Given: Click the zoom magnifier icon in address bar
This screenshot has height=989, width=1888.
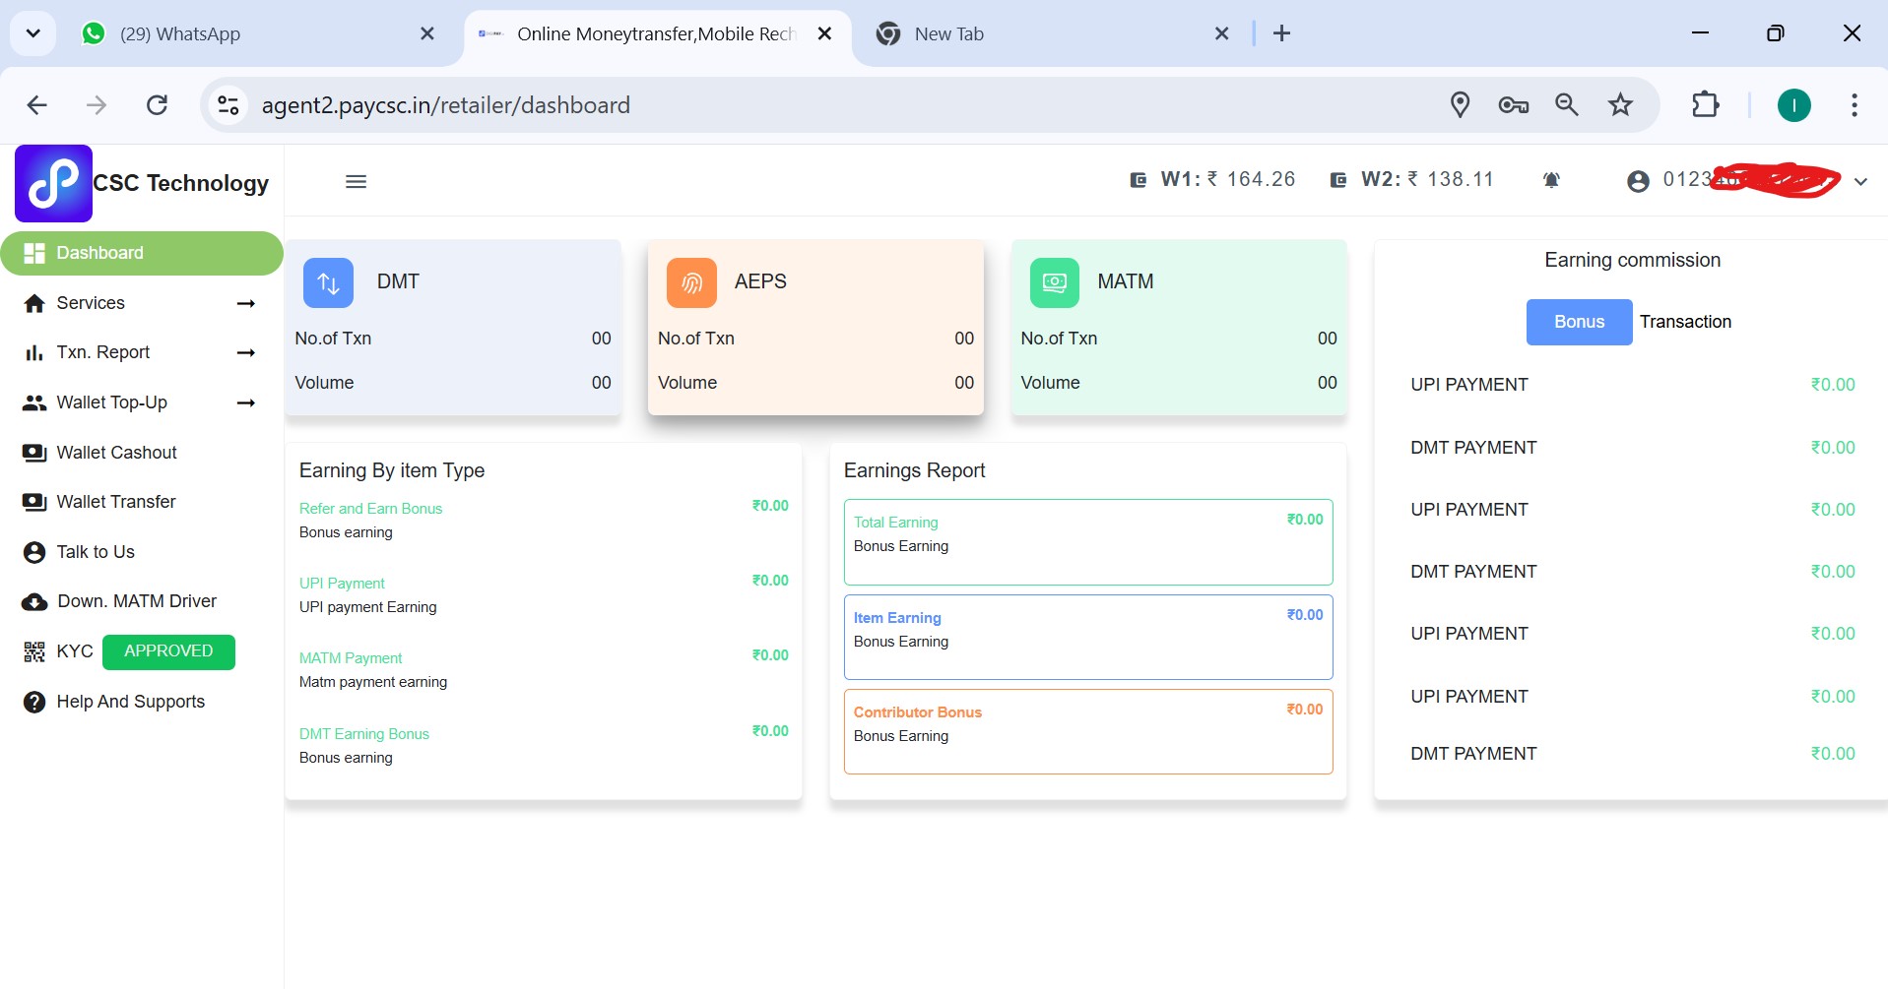Looking at the screenshot, I should (x=1567, y=104).
